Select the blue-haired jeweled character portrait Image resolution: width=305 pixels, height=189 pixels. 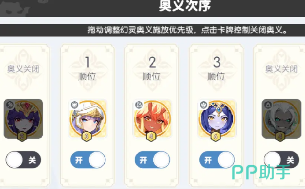[217, 119]
